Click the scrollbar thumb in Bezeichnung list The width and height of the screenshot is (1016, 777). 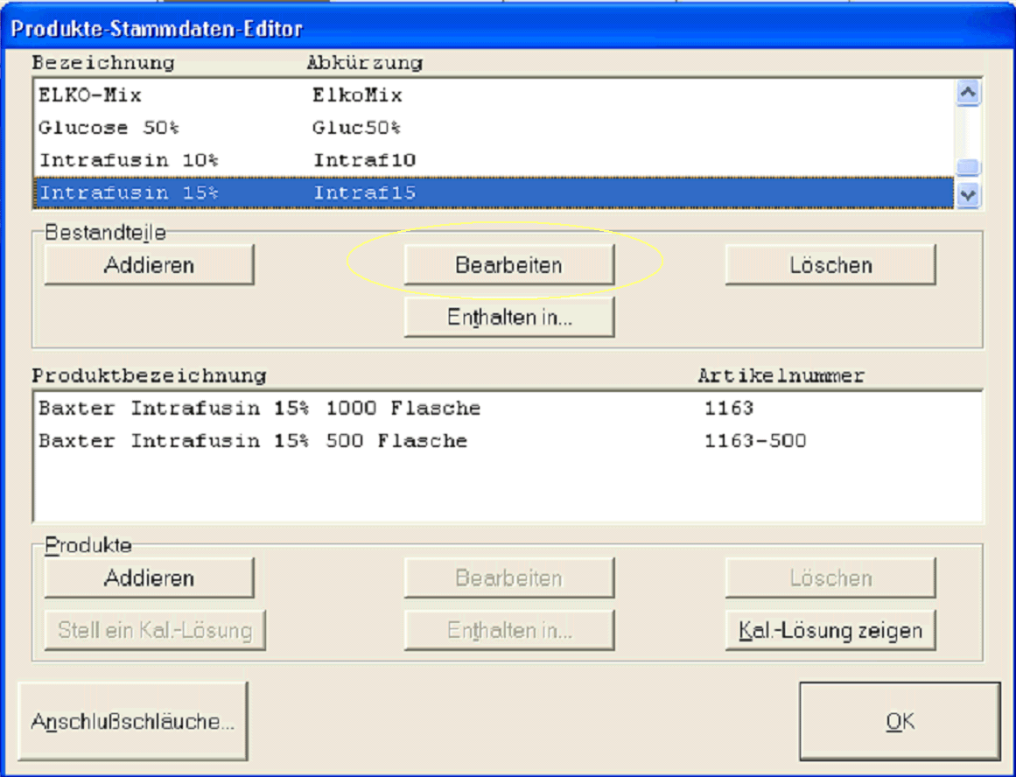(x=968, y=167)
